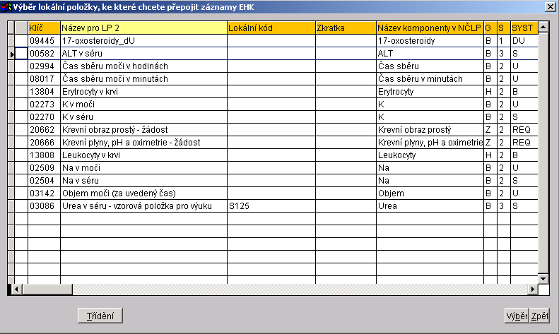Click the 'Název pro LP 2' column header
The image size is (559, 334).
point(143,28)
